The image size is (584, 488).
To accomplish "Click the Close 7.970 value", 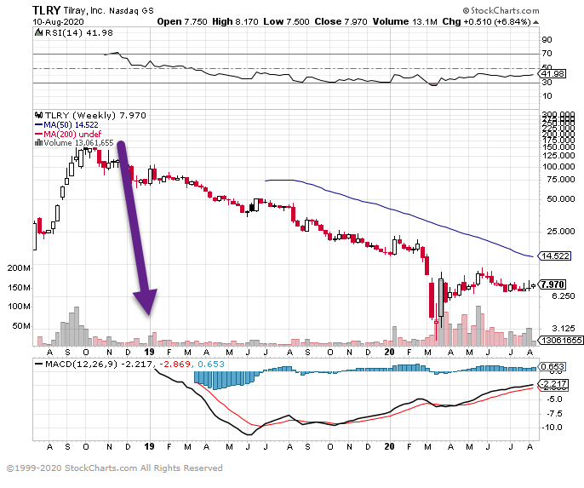I will tap(341, 21).
